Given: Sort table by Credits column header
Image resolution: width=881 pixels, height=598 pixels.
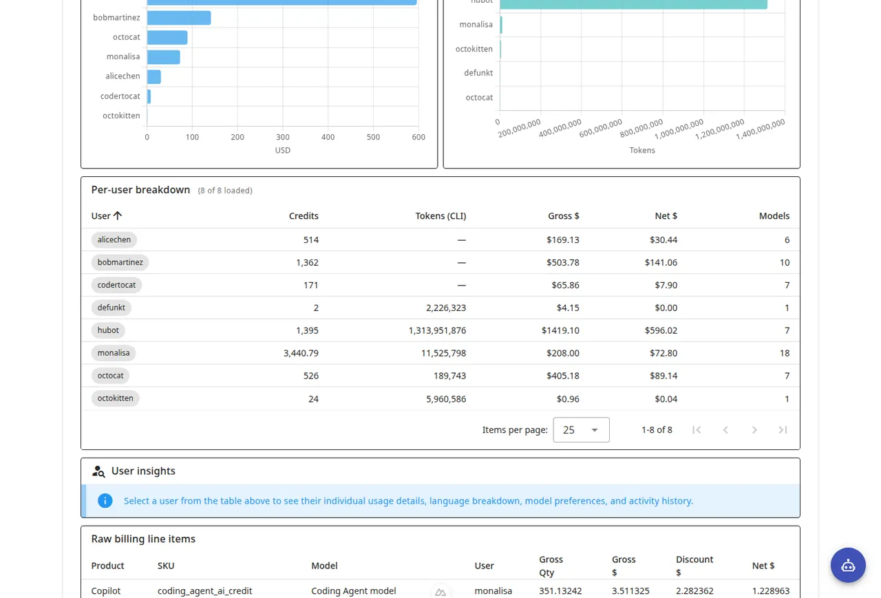Looking at the screenshot, I should click(x=304, y=215).
